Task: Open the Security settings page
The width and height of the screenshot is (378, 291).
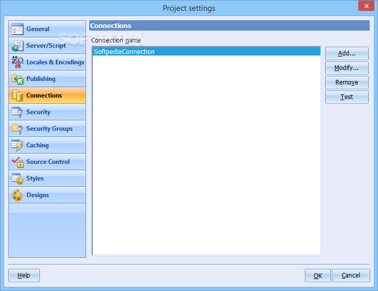Action: 47,112
